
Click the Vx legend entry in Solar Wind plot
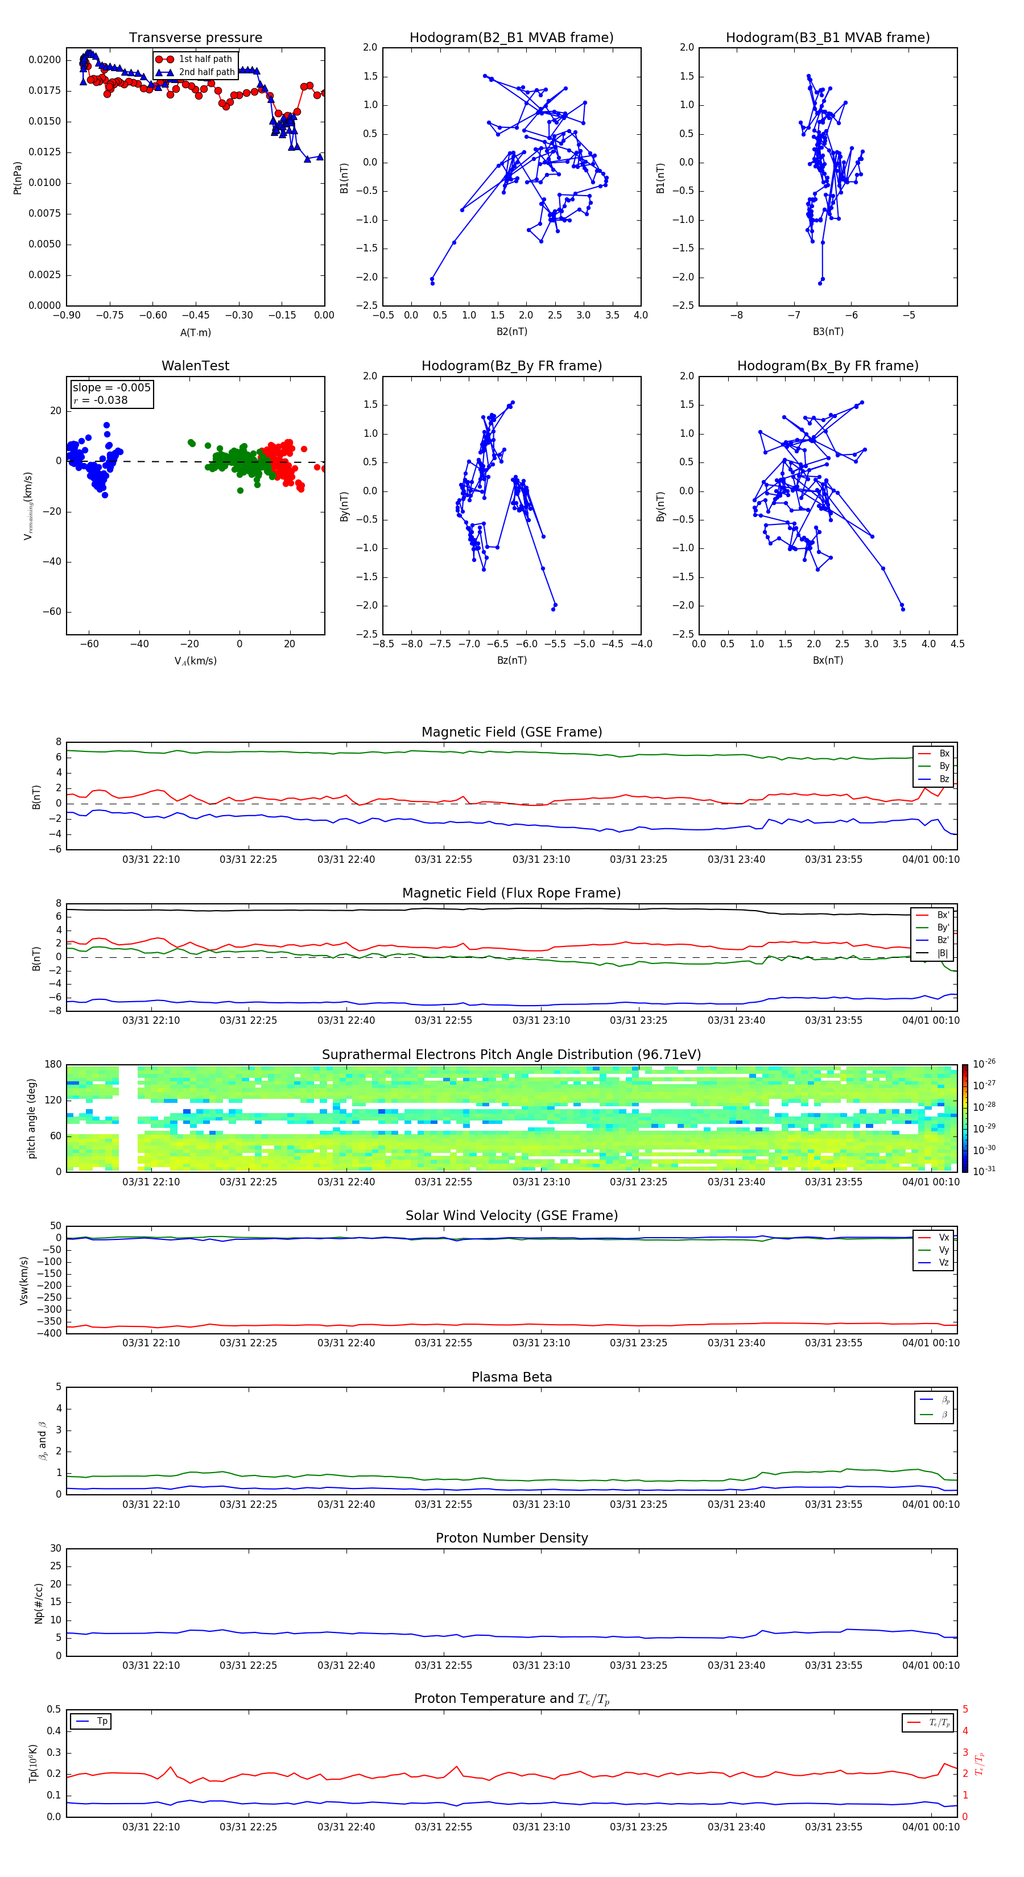pyautogui.click(x=934, y=1237)
